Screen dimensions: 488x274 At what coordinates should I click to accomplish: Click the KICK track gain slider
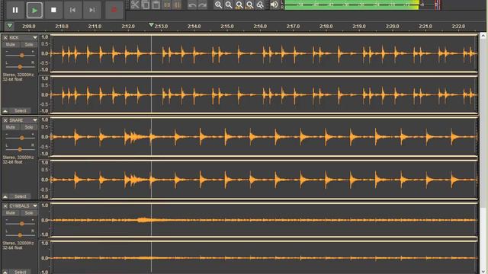[21, 55]
